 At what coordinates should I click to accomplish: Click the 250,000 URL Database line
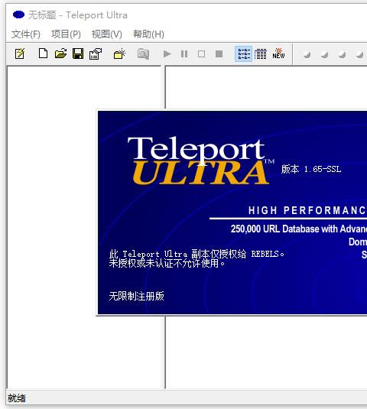pos(299,229)
